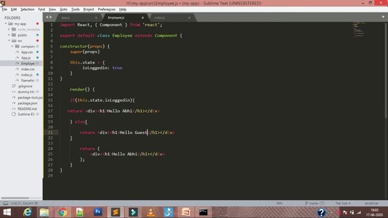Change Tab Size setting in status bar
The width and height of the screenshot is (388, 218).
click(343, 203)
